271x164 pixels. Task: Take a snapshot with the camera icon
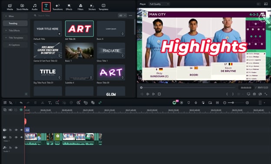coord(254,94)
